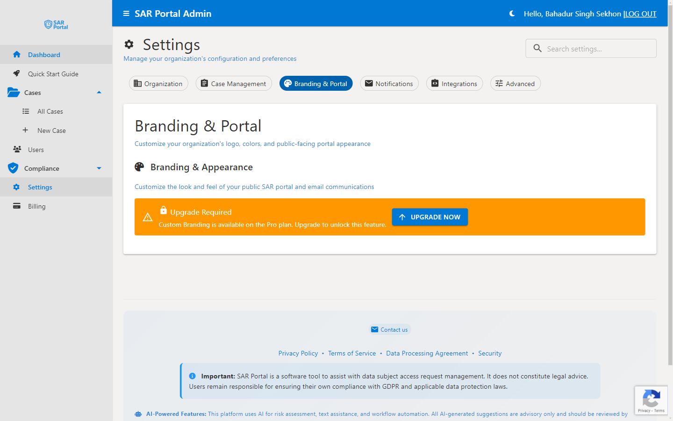The image size is (673, 421).
Task: Click the UPGRADE NOW button
Action: (430, 217)
